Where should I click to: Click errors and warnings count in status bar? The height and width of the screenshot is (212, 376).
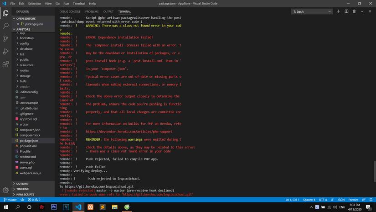coord(34,200)
